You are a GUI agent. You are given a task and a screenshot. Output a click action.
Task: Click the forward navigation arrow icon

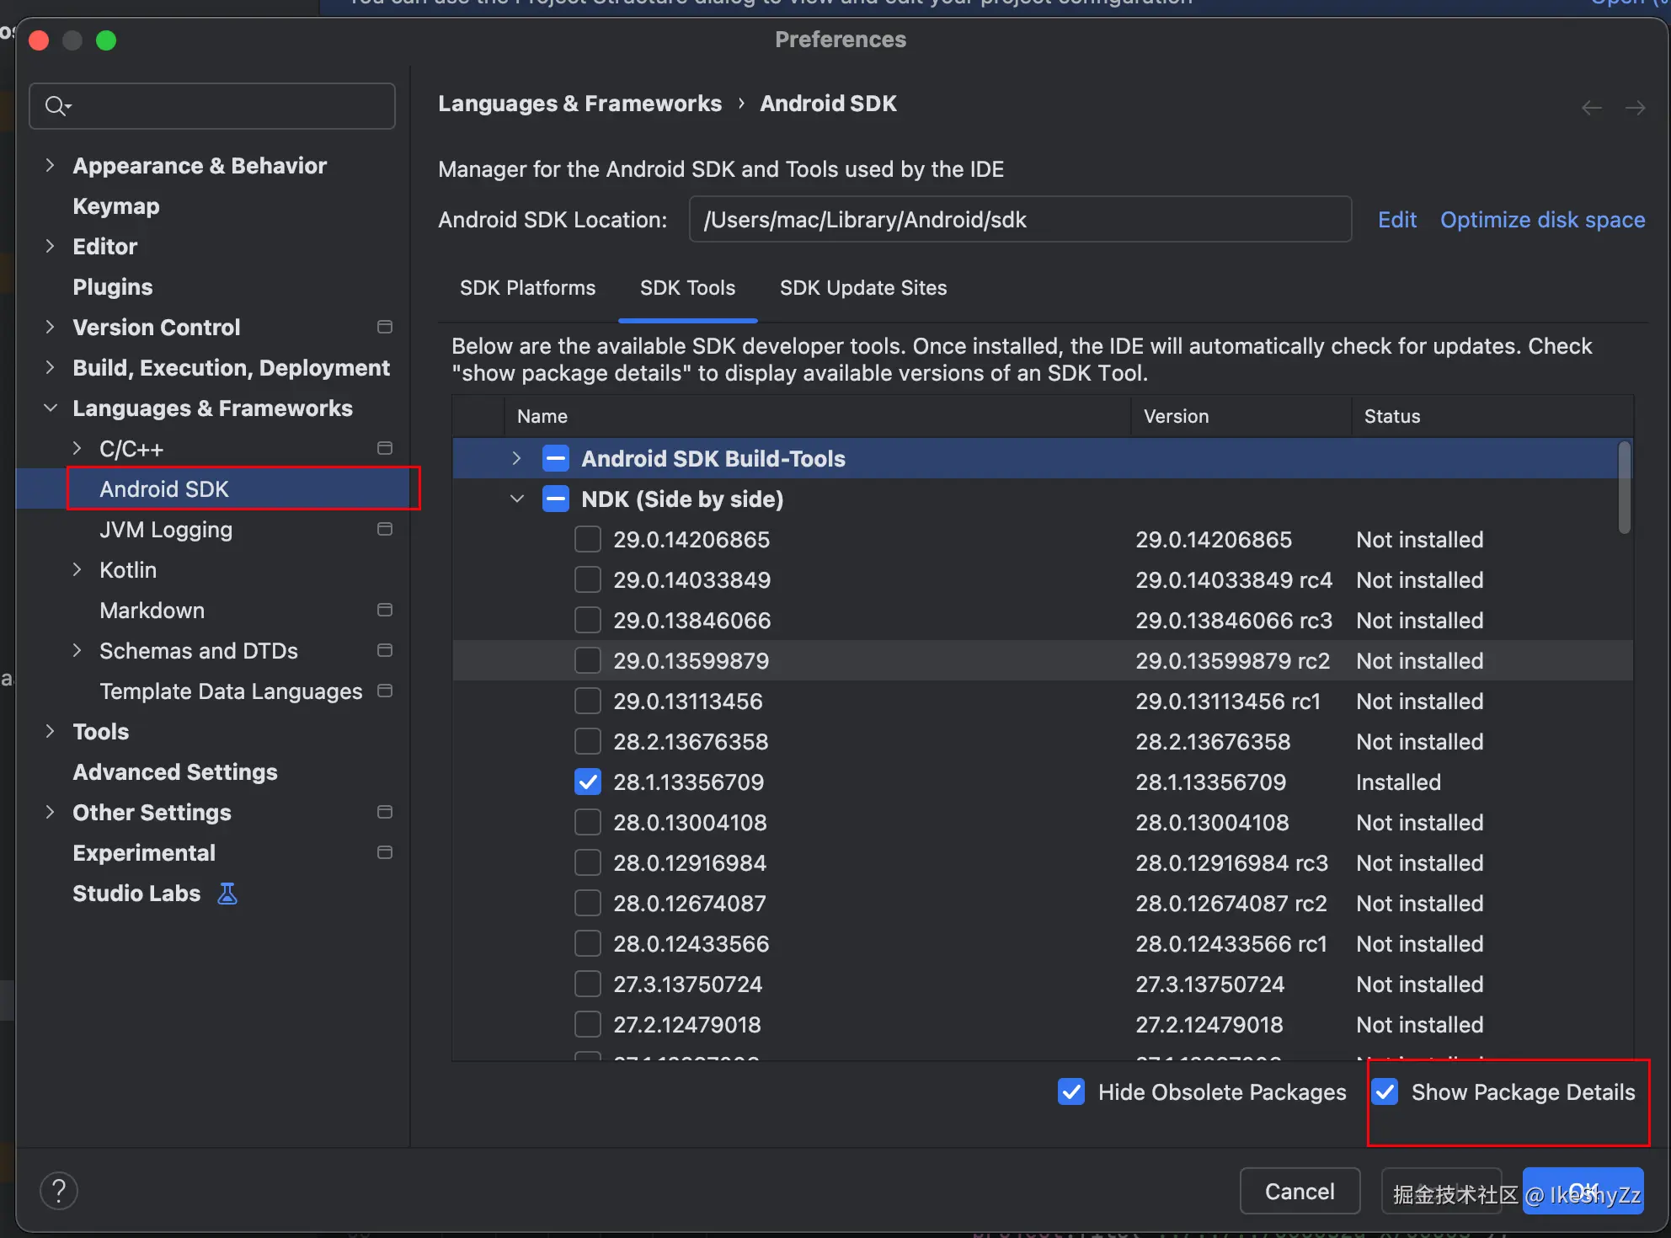click(x=1635, y=108)
